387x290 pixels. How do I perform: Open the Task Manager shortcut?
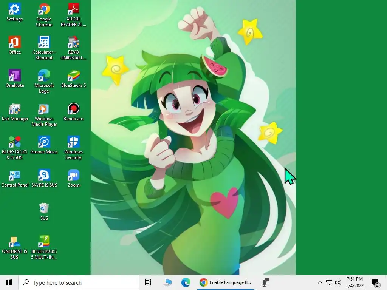tap(15, 112)
